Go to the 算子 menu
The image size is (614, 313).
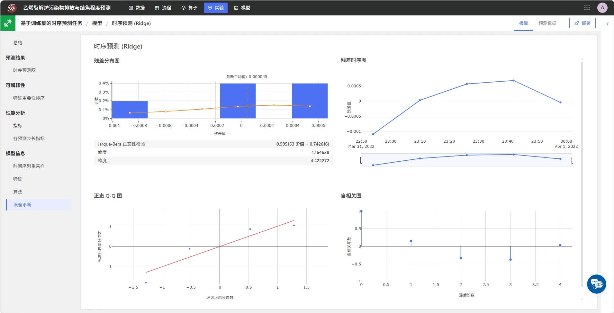point(189,8)
